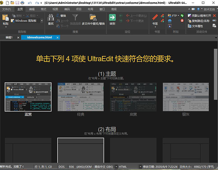218x170 pixels.
Task: Switch to the 编码 ribbon tab
Action: [67, 9]
